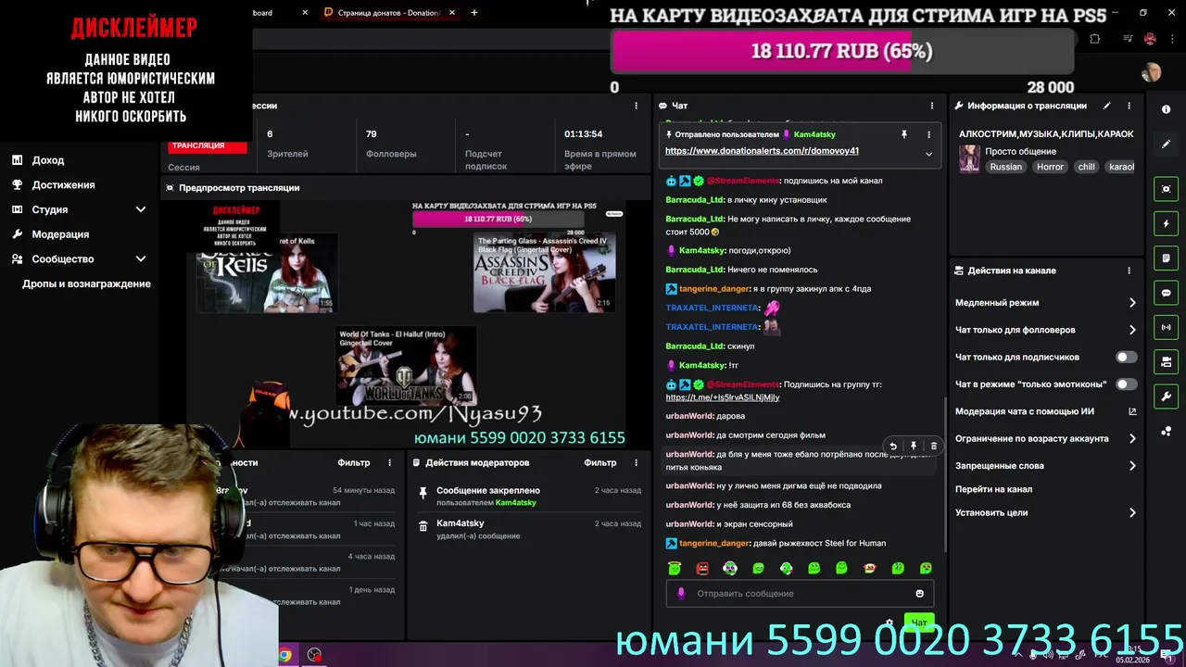1186x667 pixels.
Task: Open Информация о трансляции three-dot menu
Action: tap(1129, 106)
